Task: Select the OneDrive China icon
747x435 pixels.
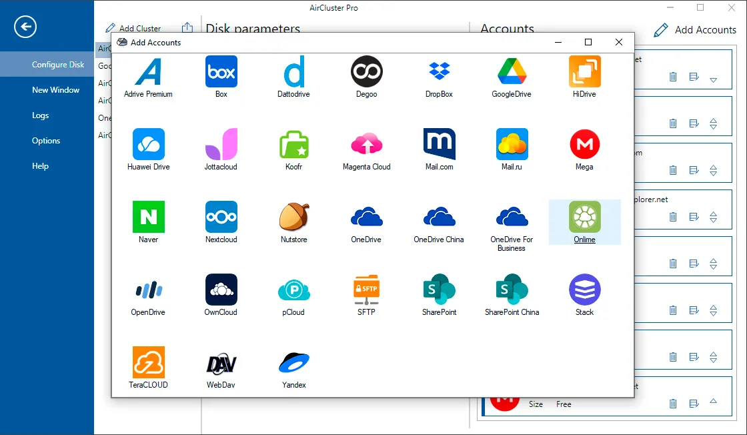Action: pyautogui.click(x=440, y=216)
